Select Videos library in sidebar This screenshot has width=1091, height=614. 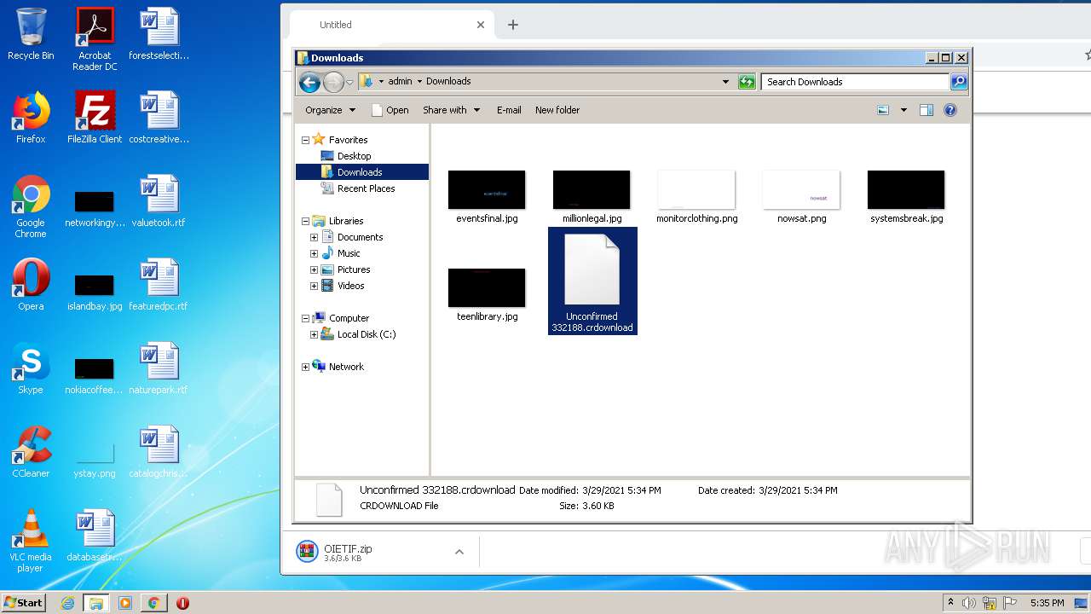click(x=350, y=286)
